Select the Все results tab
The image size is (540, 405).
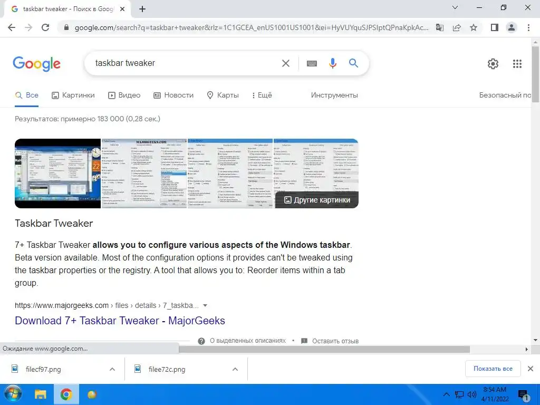26,95
